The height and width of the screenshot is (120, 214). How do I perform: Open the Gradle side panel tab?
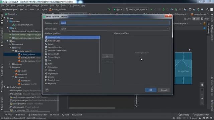tap(212, 18)
